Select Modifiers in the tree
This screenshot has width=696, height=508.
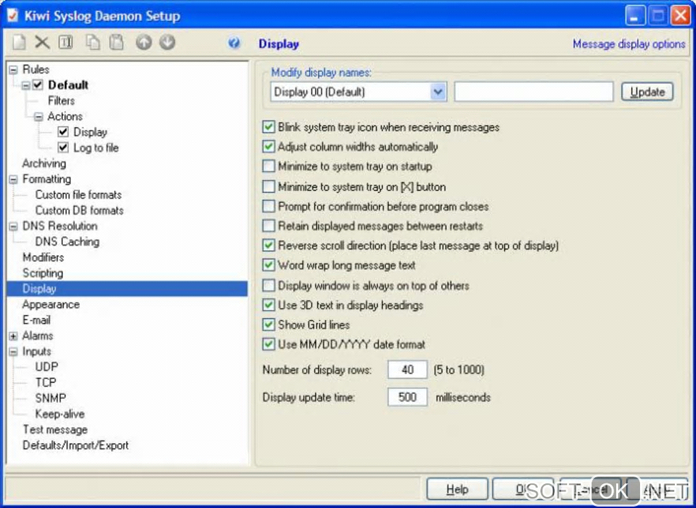pyautogui.click(x=43, y=257)
